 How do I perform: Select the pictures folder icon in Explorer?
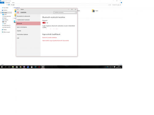(93, 11)
